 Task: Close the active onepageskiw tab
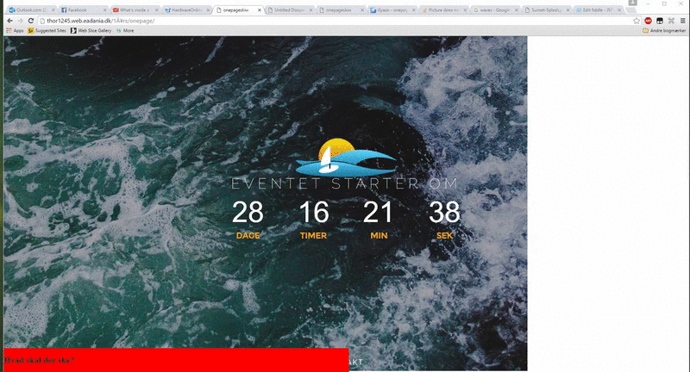[x=260, y=9]
